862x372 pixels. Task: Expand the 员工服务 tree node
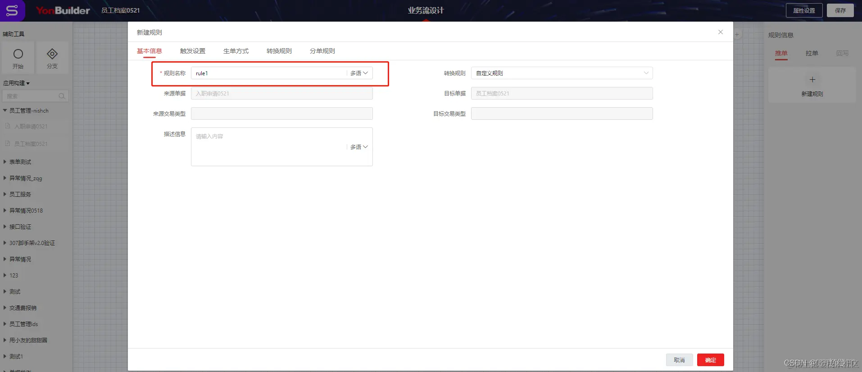pos(5,194)
